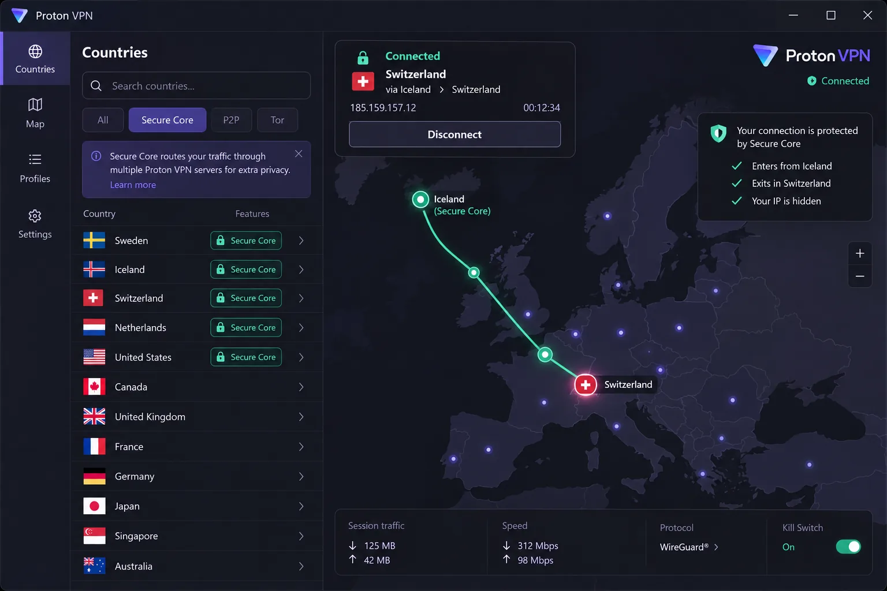Open Settings from the sidebar
Screen dimensions: 887x591
[x=35, y=224]
